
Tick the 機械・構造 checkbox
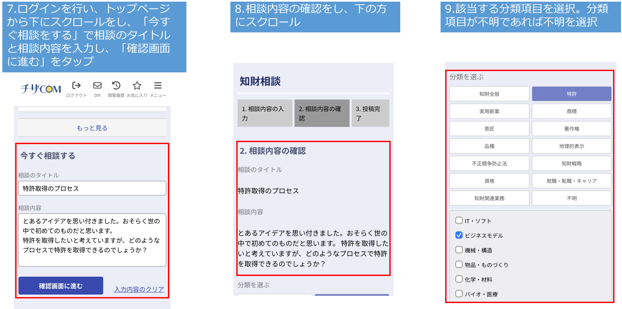coord(459,250)
